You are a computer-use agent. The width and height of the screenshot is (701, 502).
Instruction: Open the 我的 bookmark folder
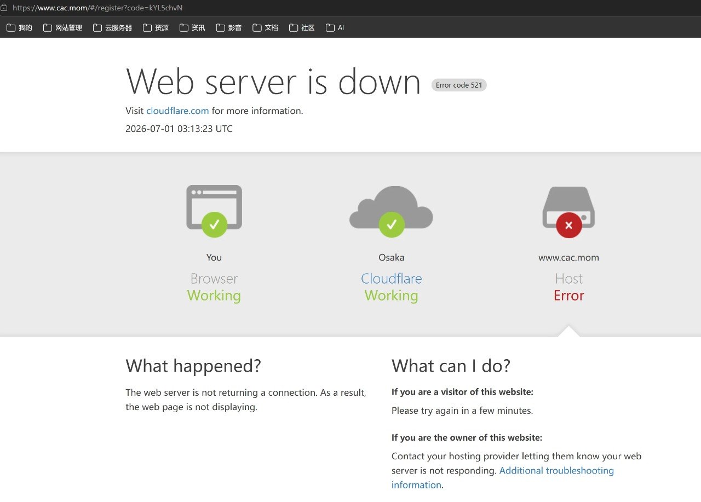tap(19, 27)
